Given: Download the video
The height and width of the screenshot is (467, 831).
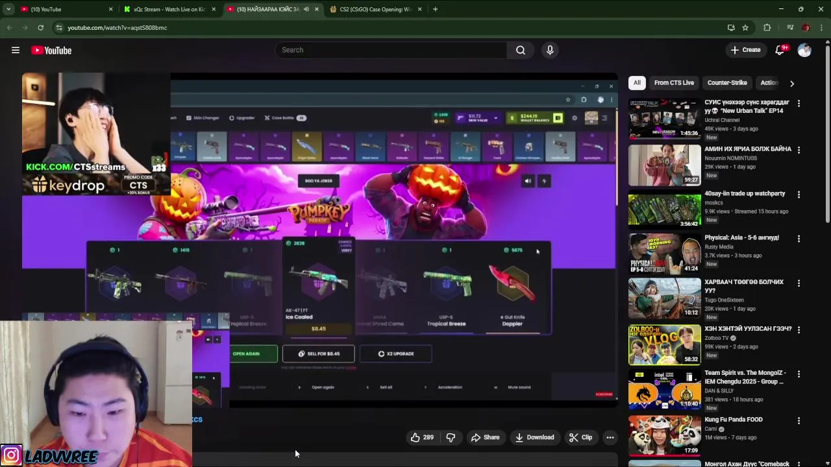Looking at the screenshot, I should (534, 437).
